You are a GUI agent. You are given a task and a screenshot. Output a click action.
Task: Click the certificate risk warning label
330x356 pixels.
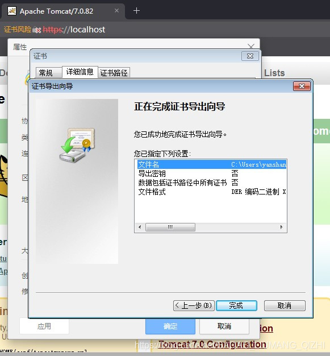18,30
